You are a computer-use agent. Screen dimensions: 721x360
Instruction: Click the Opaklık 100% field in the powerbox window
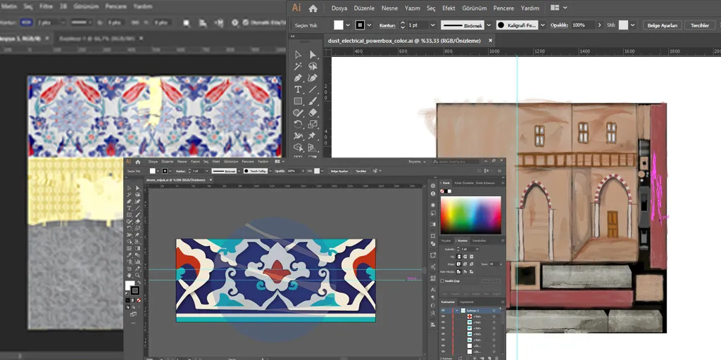point(583,25)
